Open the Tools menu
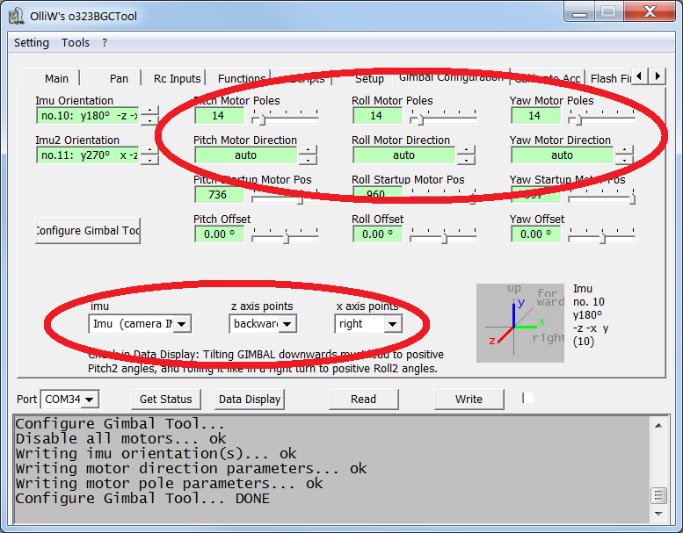The image size is (683, 533). point(76,42)
